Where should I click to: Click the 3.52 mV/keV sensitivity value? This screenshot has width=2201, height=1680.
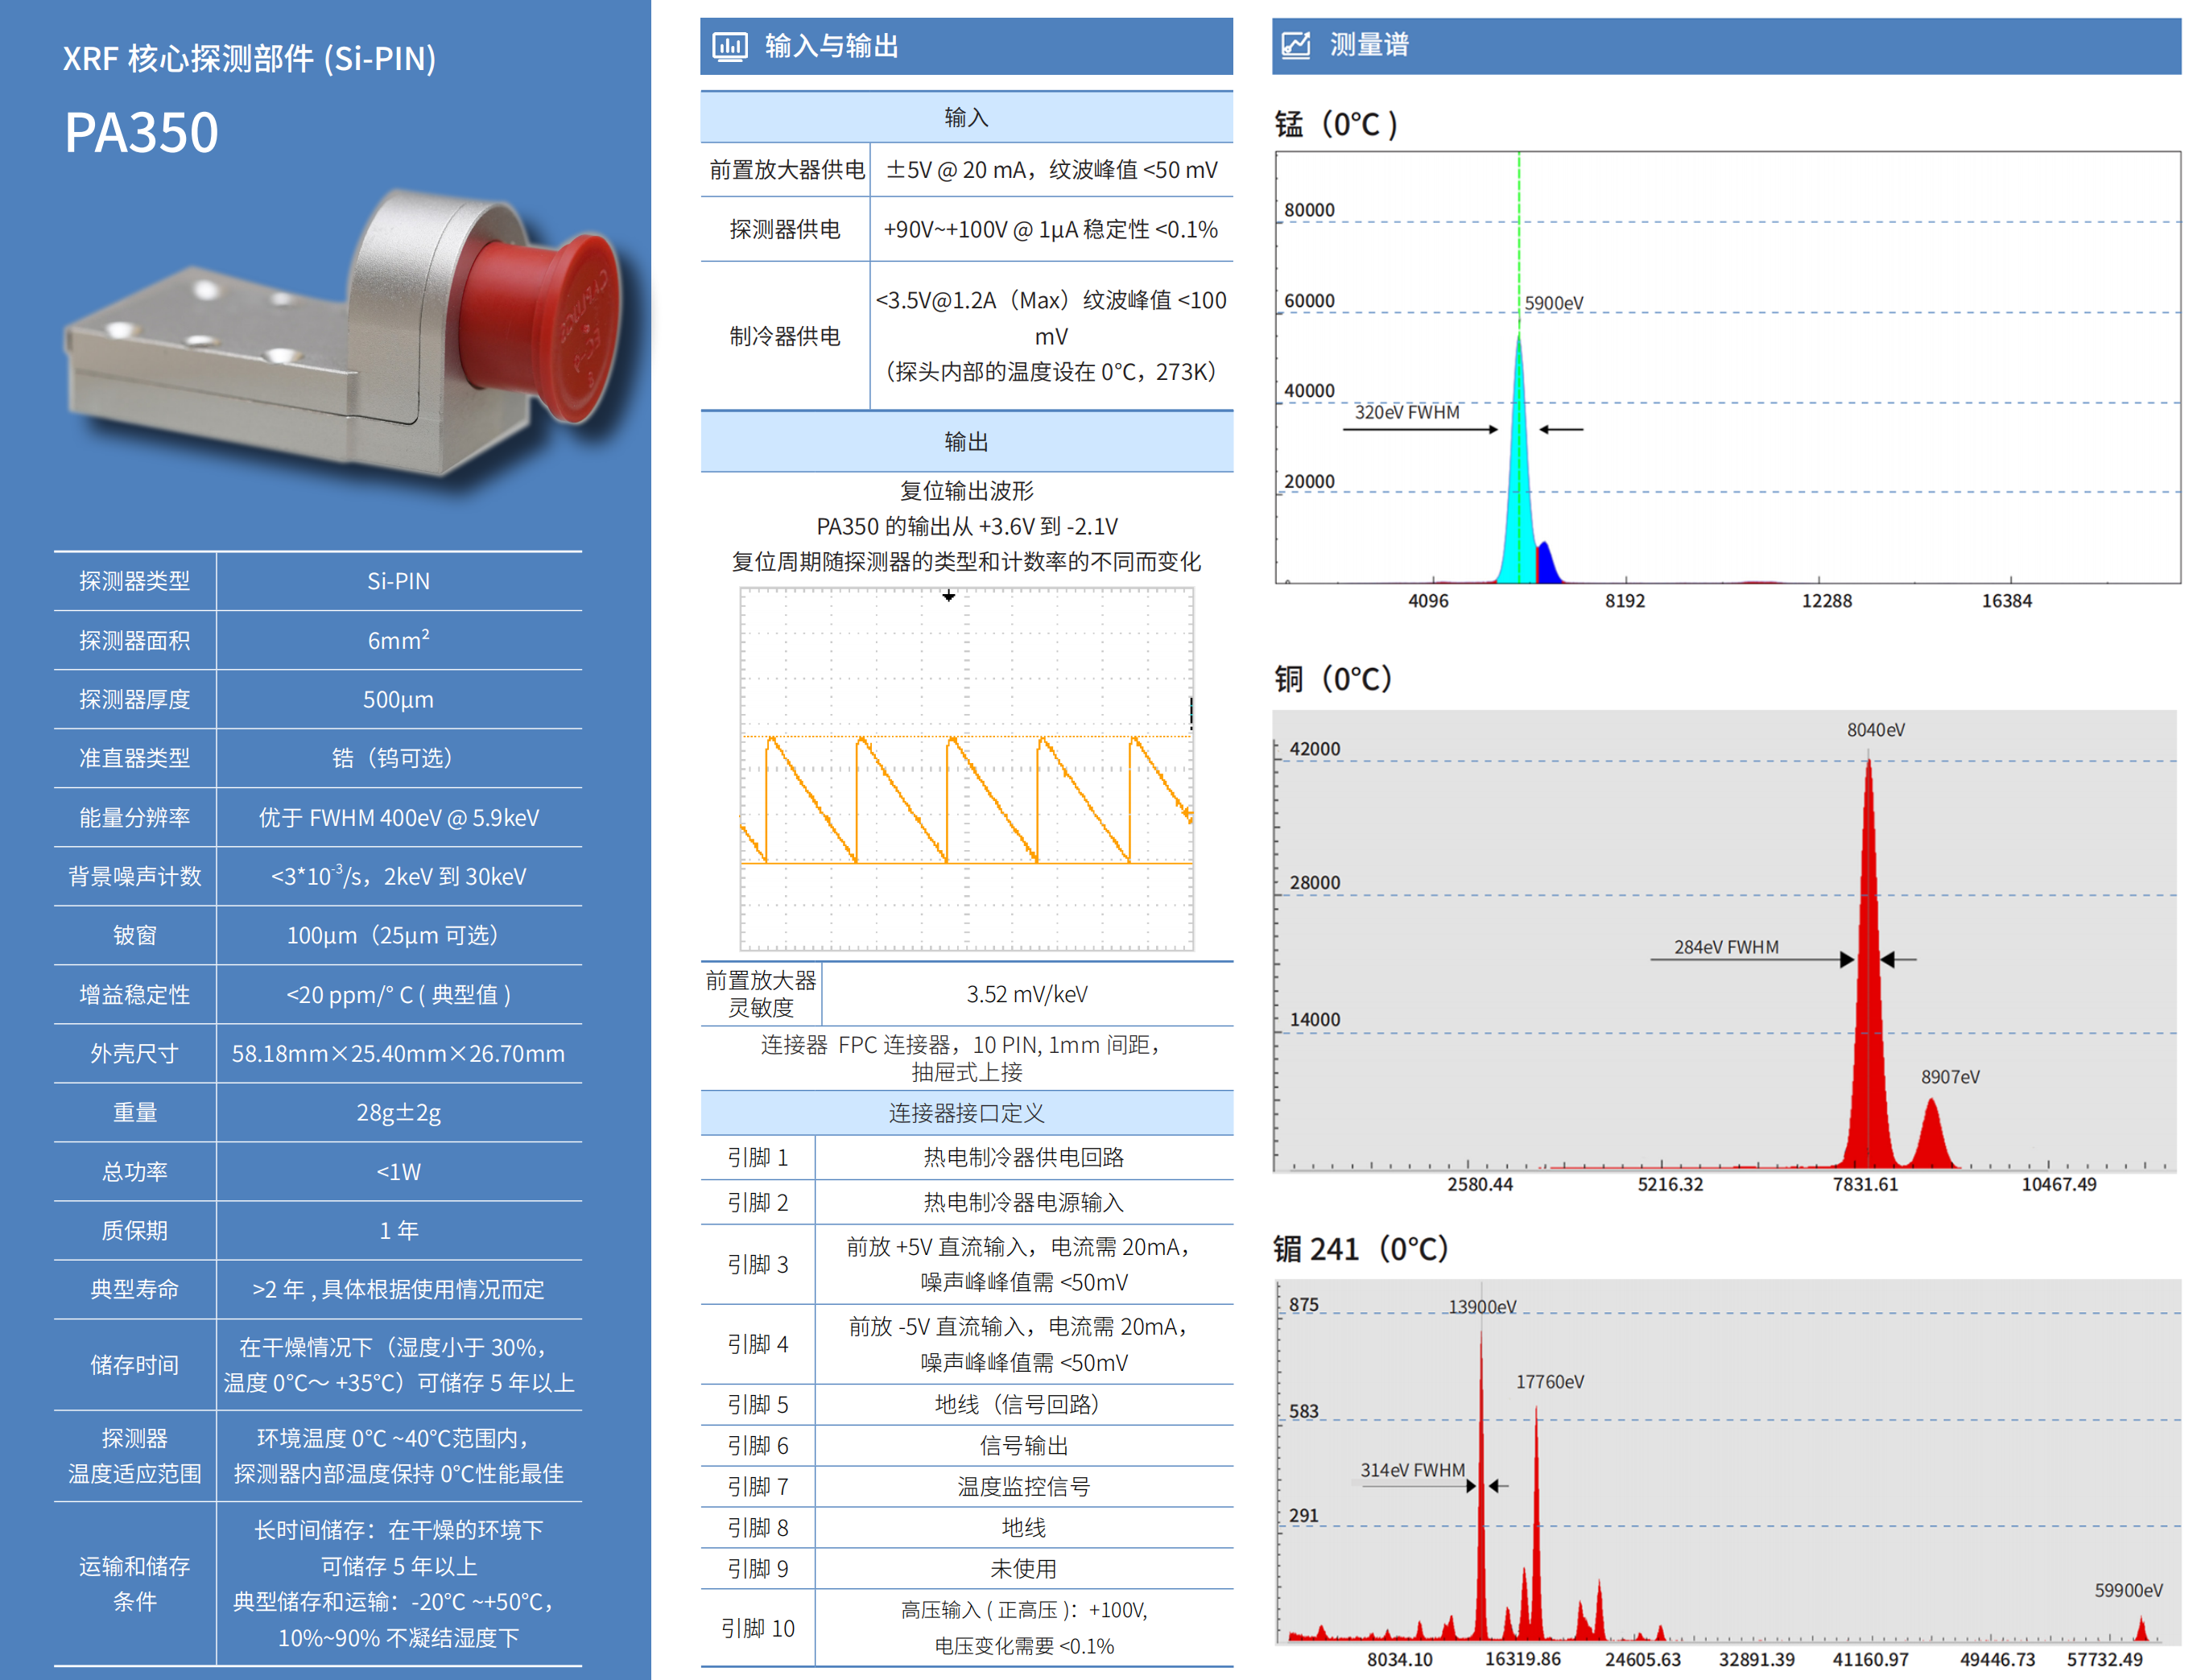[1027, 994]
